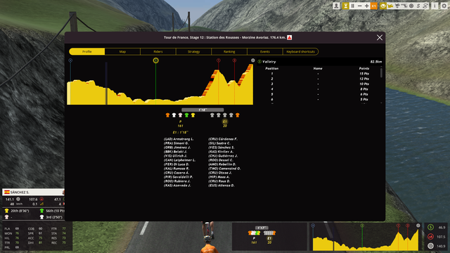Click the S with arrows icon
Screen dimensions: 450x253
click(425, 6)
